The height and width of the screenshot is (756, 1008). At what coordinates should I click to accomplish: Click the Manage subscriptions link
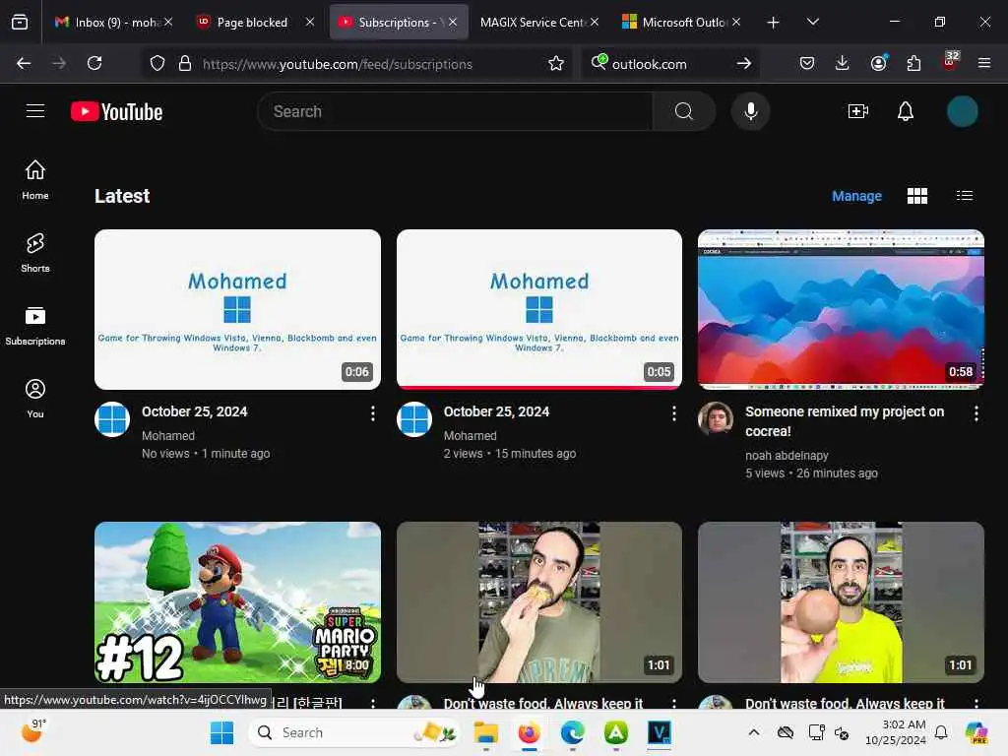(x=856, y=196)
